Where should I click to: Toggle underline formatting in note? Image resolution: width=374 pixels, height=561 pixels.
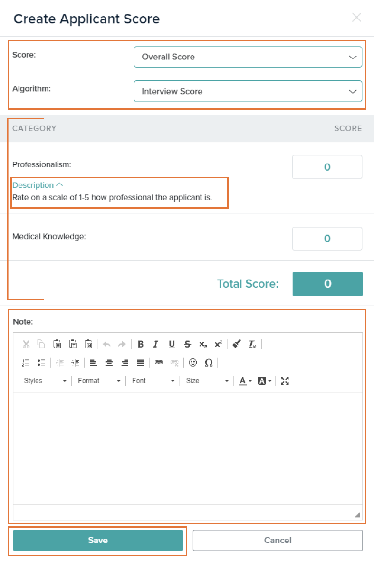coord(172,344)
